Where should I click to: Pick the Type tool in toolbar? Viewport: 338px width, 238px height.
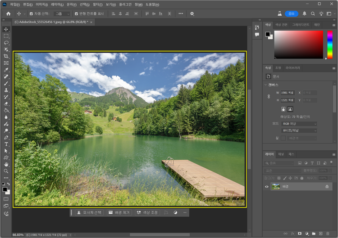6,144
